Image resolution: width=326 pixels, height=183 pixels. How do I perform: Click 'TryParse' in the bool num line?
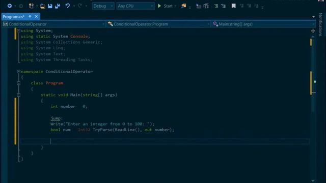pos(102,130)
